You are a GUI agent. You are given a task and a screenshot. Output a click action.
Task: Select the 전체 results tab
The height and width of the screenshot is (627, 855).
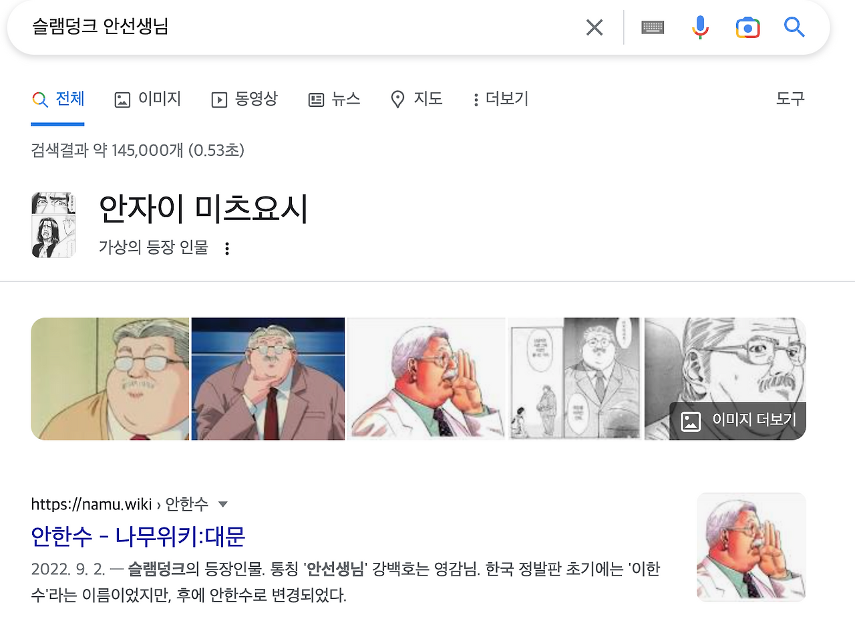click(58, 100)
